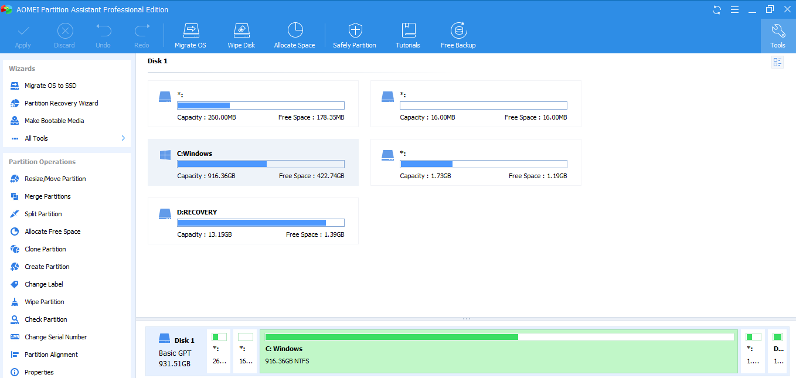Choose Merge Partitions from the sidebar
This screenshot has height=378, width=796.
click(47, 196)
